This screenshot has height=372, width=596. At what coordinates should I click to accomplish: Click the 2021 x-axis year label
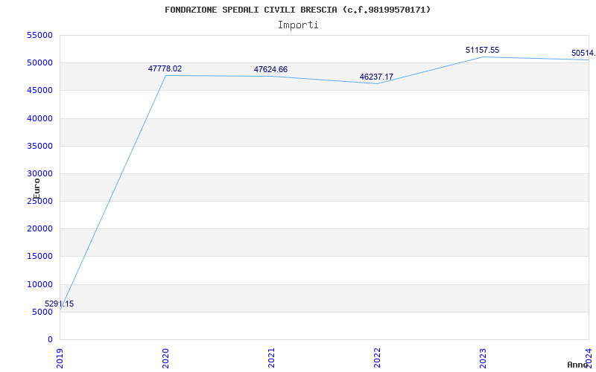(x=271, y=358)
